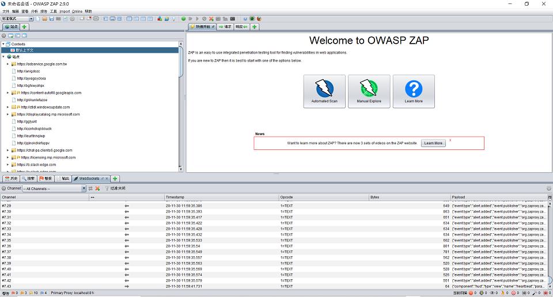Close the WebSockets tab
This screenshot has height=297, width=553.
coord(107,179)
